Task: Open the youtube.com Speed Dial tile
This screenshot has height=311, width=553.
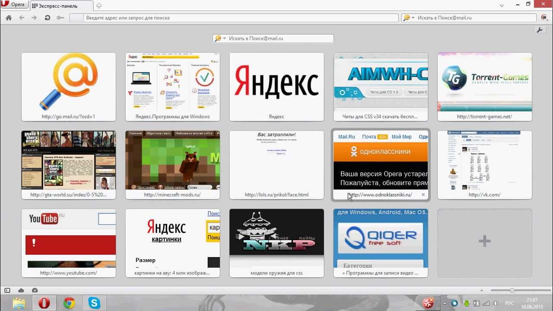Action: [68, 243]
